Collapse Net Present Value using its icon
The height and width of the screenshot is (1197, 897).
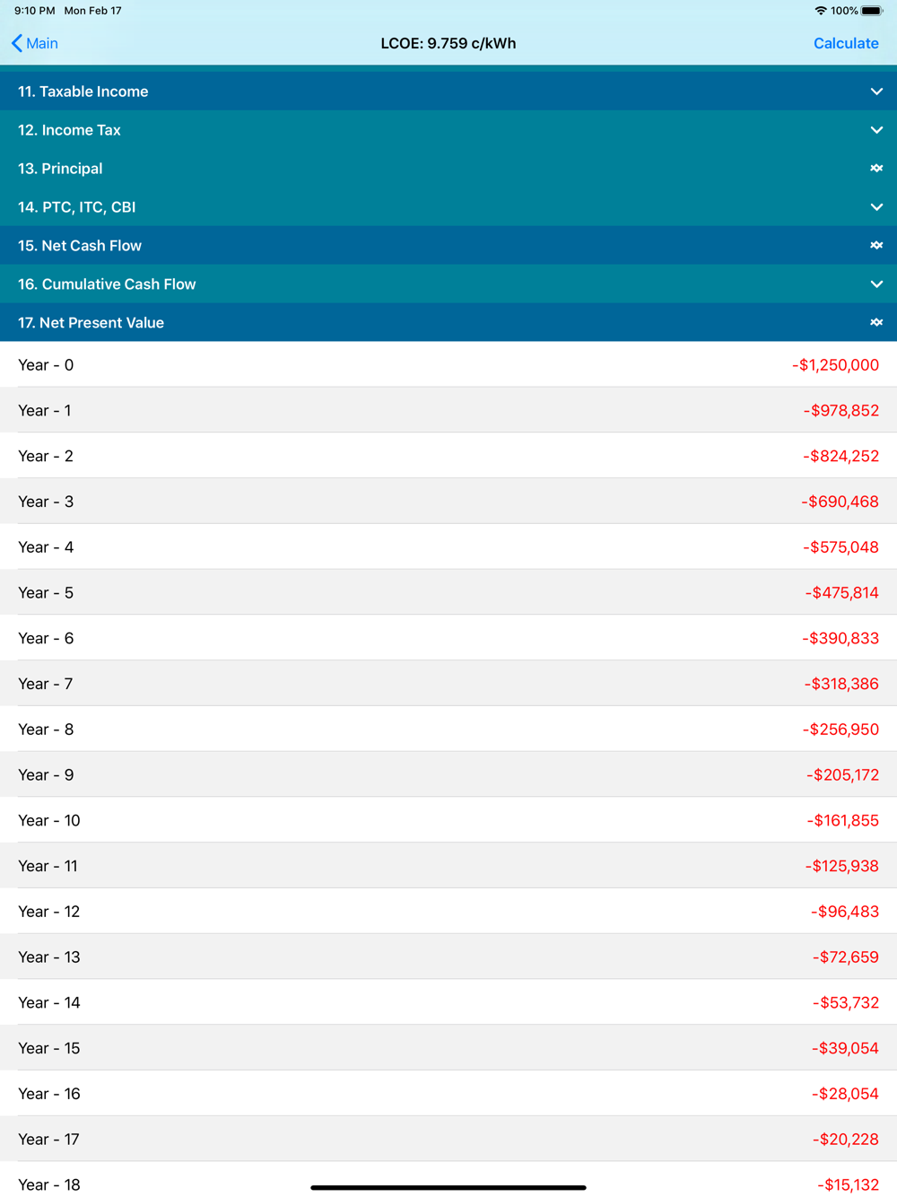tap(876, 323)
